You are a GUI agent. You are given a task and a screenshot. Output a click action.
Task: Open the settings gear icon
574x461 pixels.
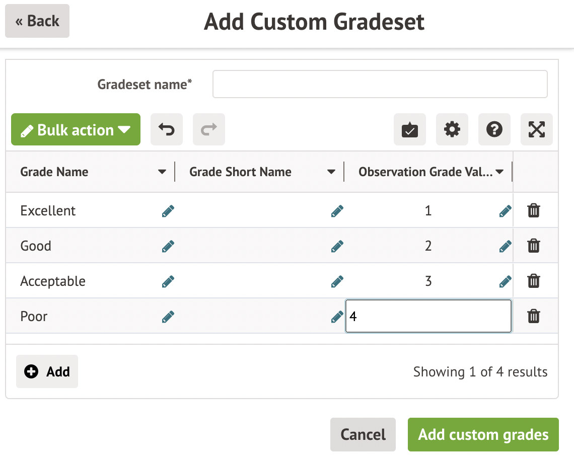pos(452,130)
